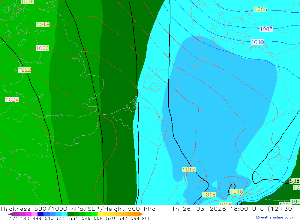Screen dimensions: 300x220
Task: Click the orange right arrow of legend bar
Action: point(141,214)
